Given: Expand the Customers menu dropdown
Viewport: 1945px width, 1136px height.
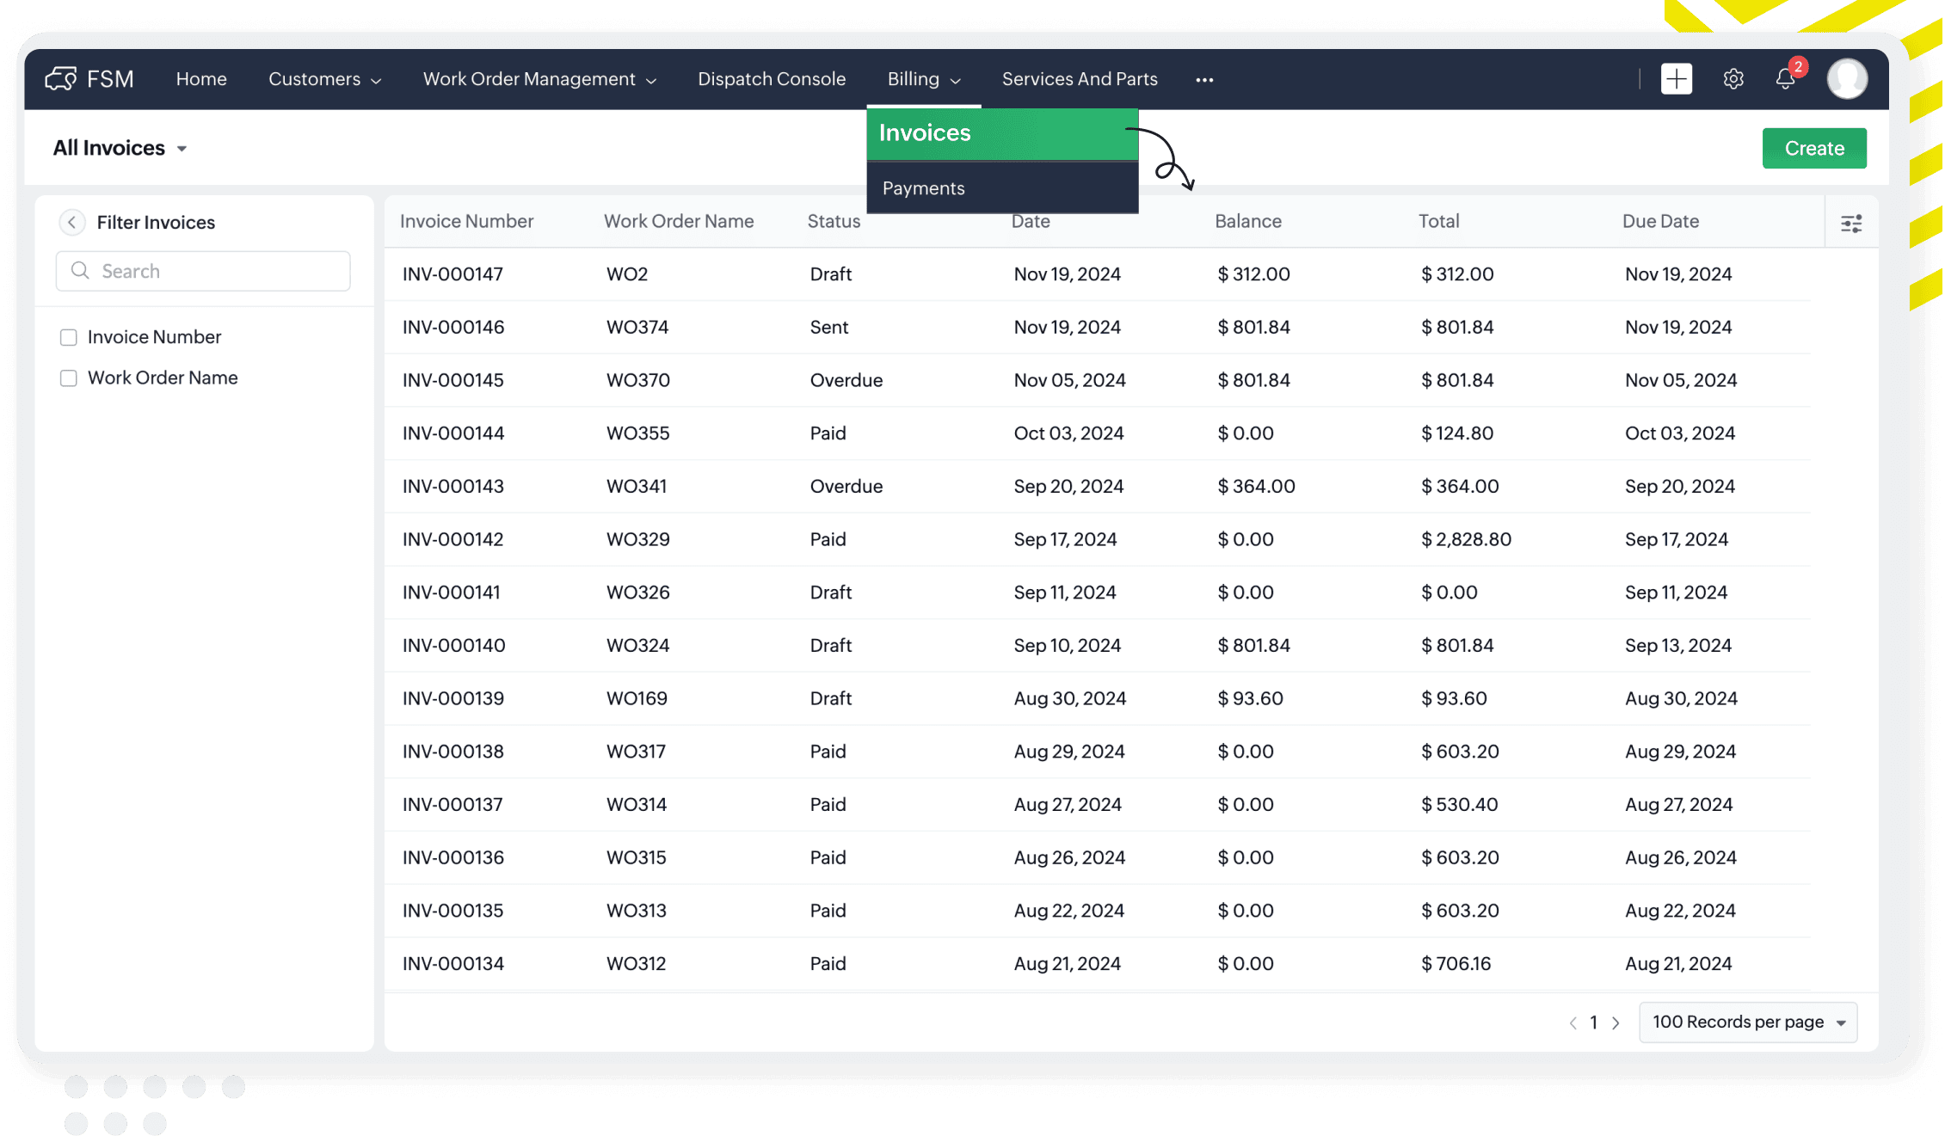Looking at the screenshot, I should (324, 79).
